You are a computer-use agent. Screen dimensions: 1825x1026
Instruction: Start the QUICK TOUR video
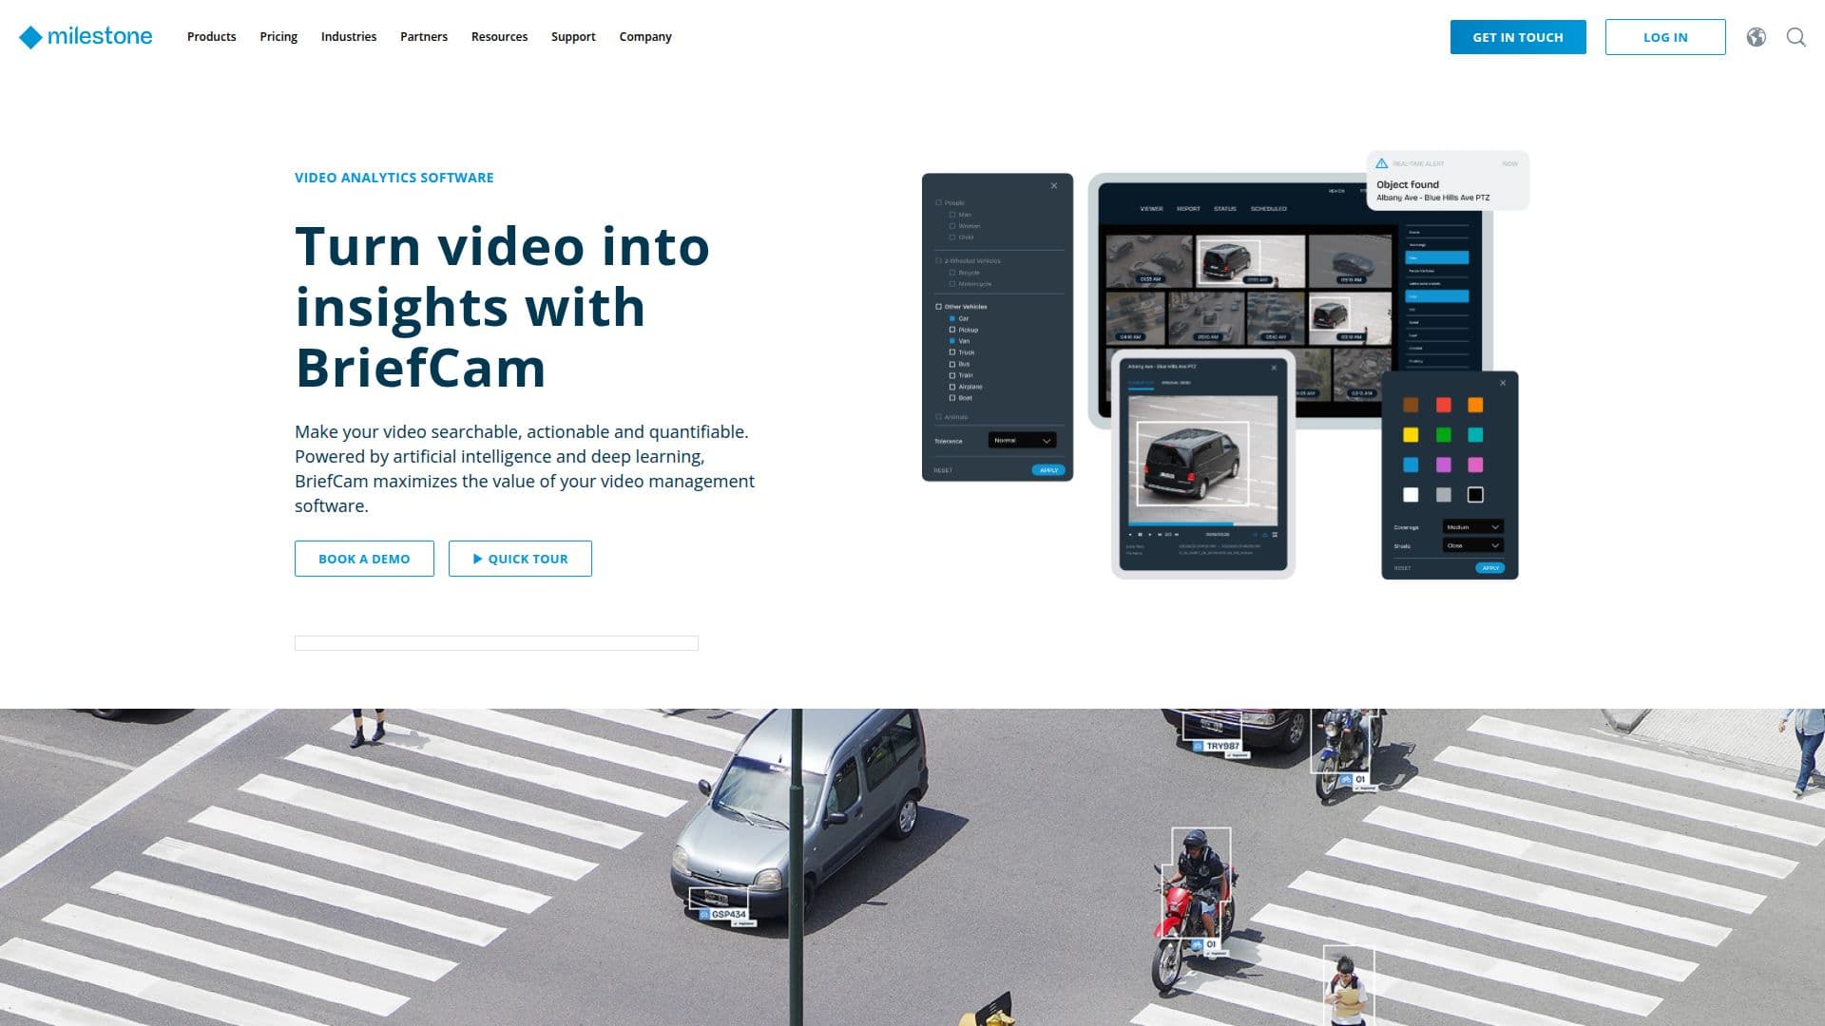tap(520, 559)
